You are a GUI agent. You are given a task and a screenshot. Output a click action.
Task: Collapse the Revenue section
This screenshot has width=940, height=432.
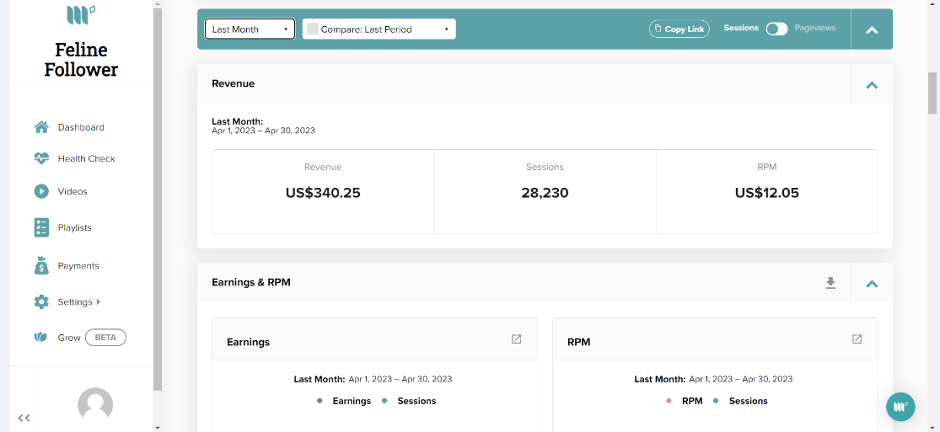pyautogui.click(x=872, y=84)
